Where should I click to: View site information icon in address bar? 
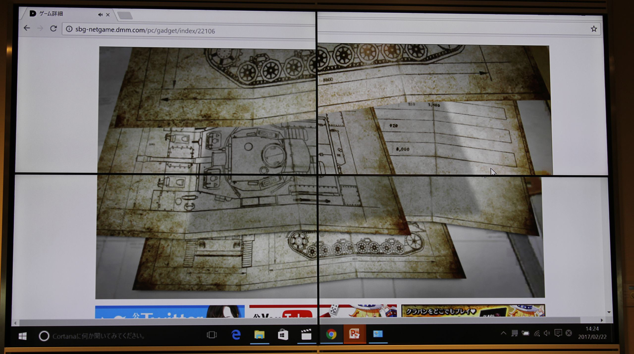tap(69, 30)
